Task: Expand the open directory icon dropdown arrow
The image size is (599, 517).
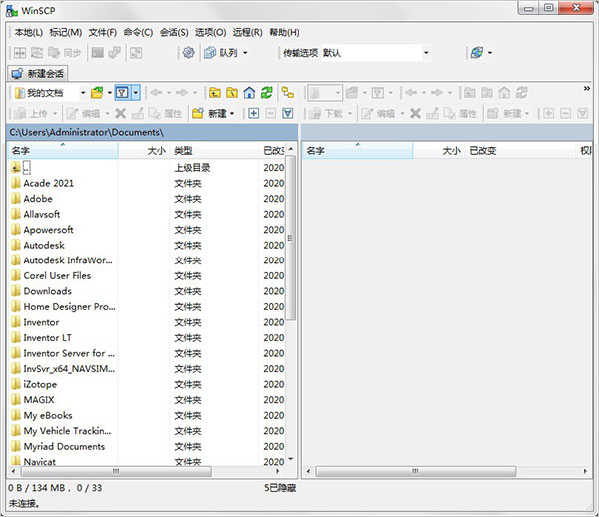Action: coord(109,93)
